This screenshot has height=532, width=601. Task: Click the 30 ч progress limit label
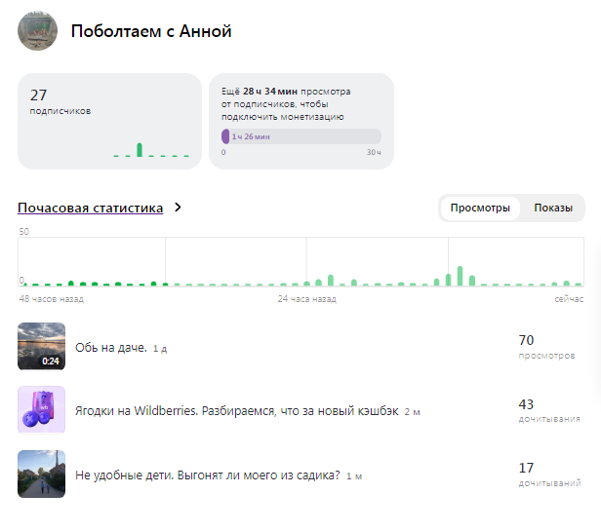click(374, 152)
